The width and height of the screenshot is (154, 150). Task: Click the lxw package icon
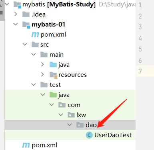[x=71, y=115]
